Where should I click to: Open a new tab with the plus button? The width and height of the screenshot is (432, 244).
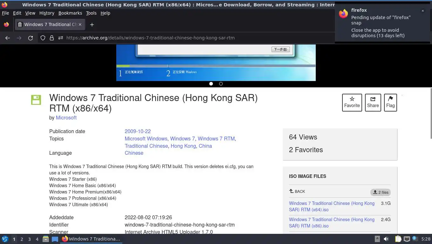[x=92, y=24]
